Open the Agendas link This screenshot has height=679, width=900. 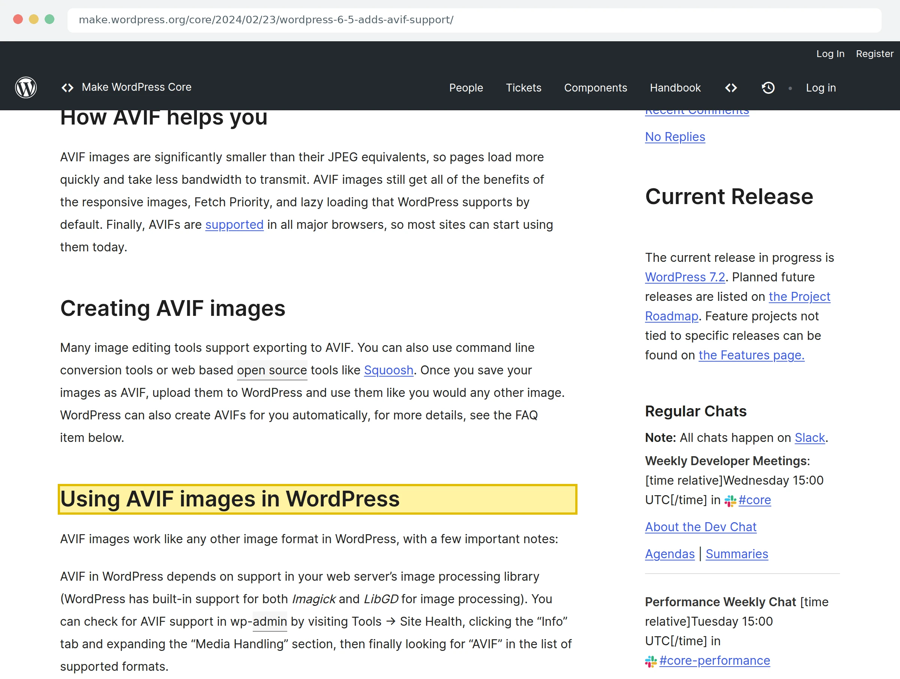coord(670,554)
